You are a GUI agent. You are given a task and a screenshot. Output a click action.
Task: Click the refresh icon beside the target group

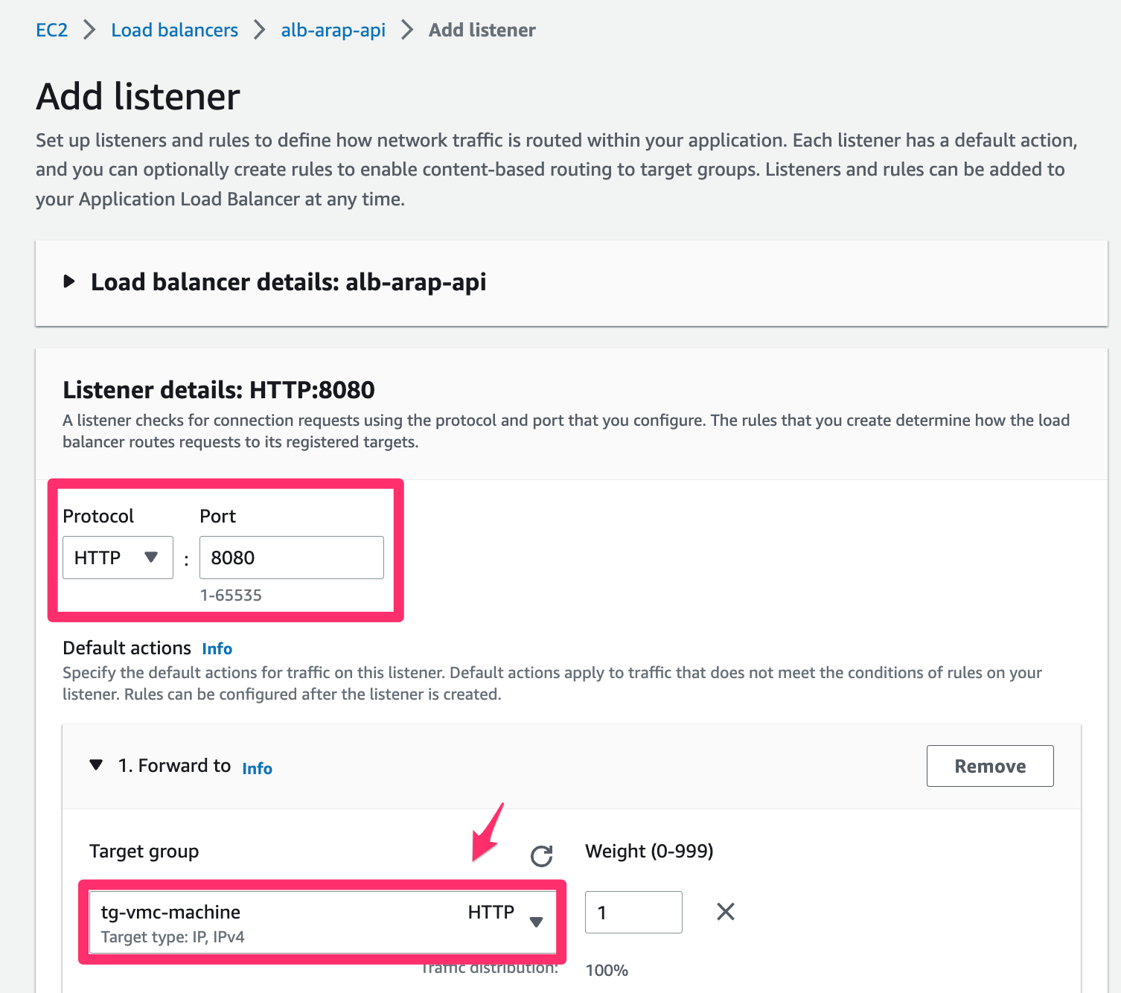click(x=541, y=856)
